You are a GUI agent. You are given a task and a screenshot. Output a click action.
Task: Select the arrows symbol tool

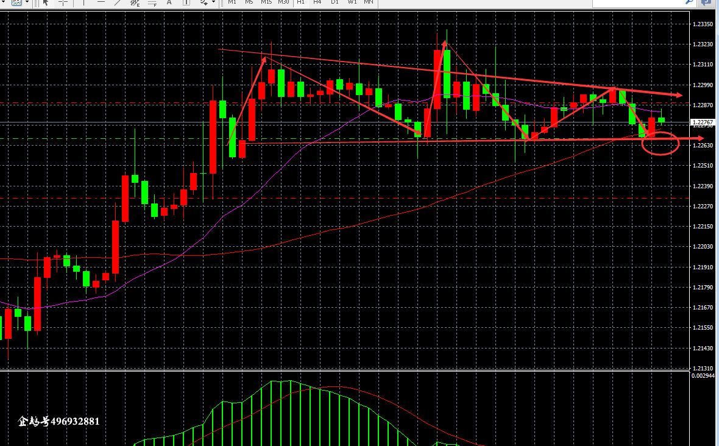pos(204,2)
